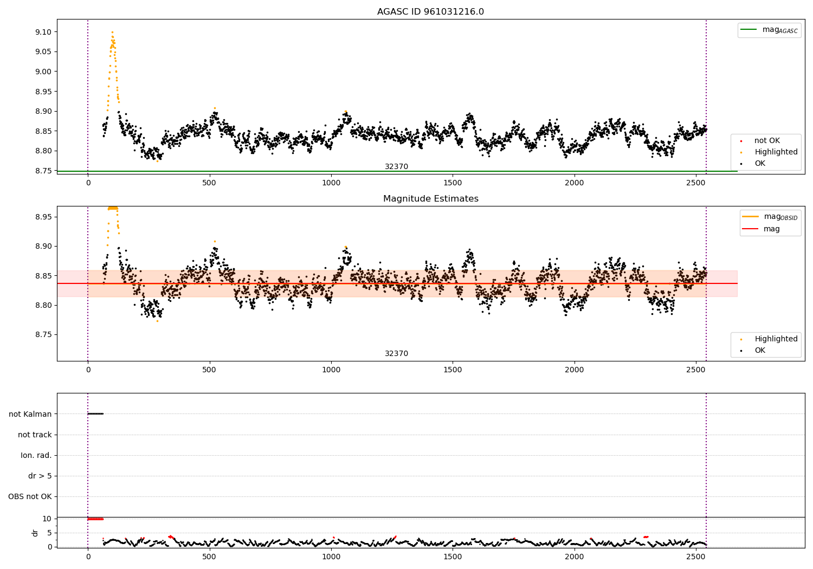Viewport: 813px width, 569px height.
Task: Click "not OK" legend entry in the top plot
Action: click(767, 140)
